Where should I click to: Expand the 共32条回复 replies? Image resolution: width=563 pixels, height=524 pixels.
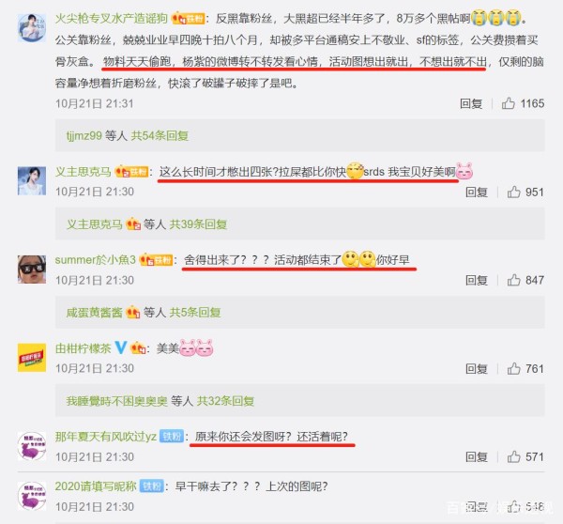pos(225,401)
